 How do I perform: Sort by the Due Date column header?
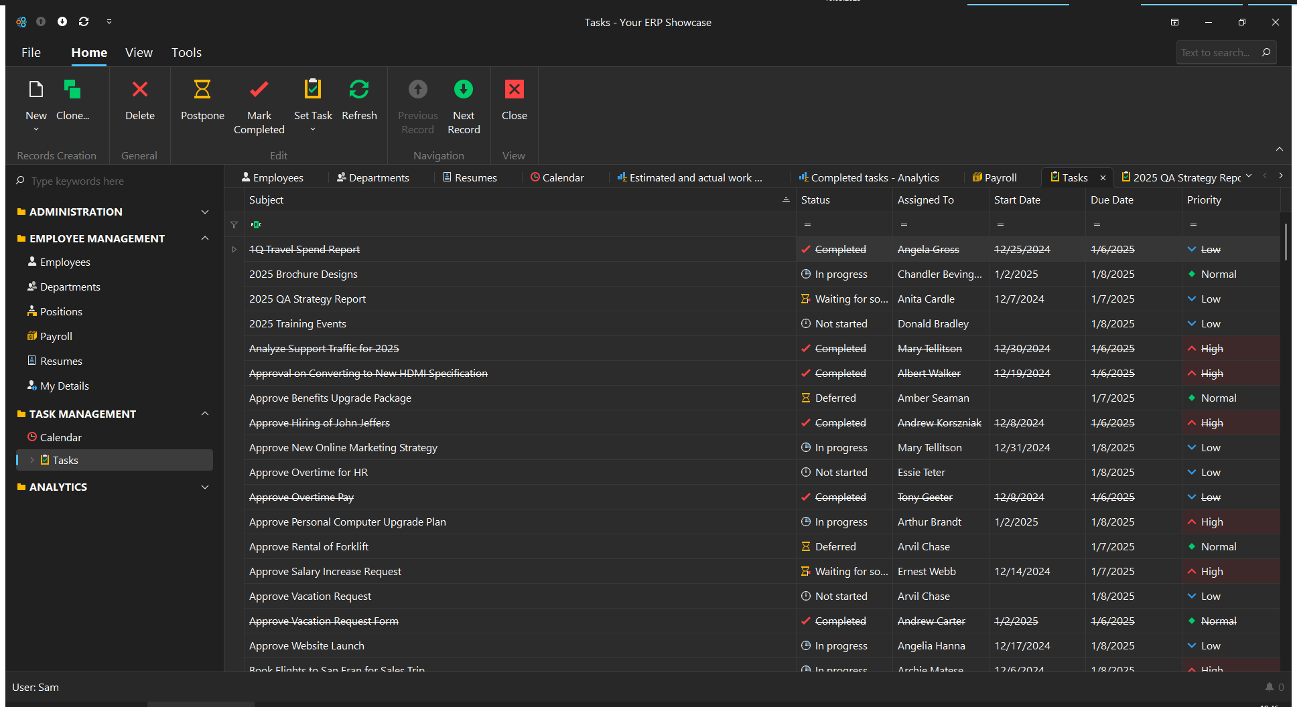coord(1112,200)
